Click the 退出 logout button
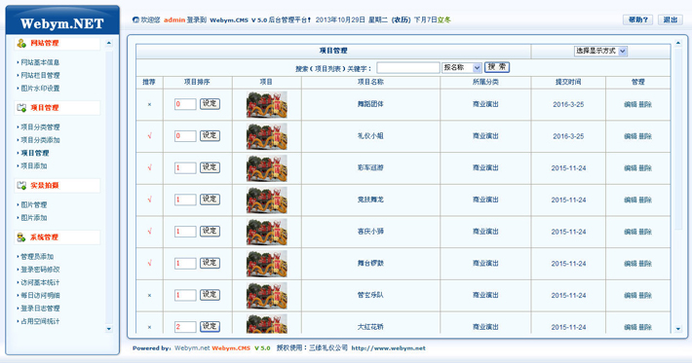Screen dimensions: 692x363 tap(671, 19)
